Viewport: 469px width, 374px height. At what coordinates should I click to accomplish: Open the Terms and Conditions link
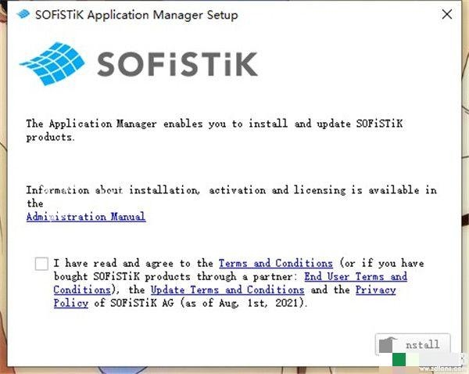[275, 263]
